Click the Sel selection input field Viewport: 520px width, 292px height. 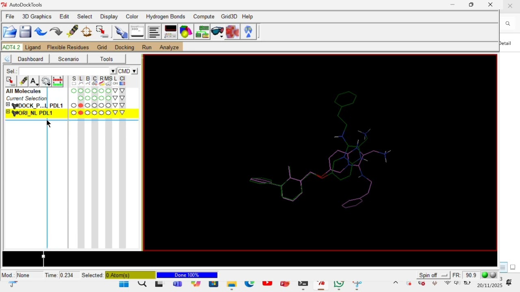(65, 71)
